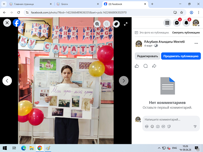This screenshot has width=203, height=152.
Task: Switch commenting identity via avatar dropdown
Action: 138,120
